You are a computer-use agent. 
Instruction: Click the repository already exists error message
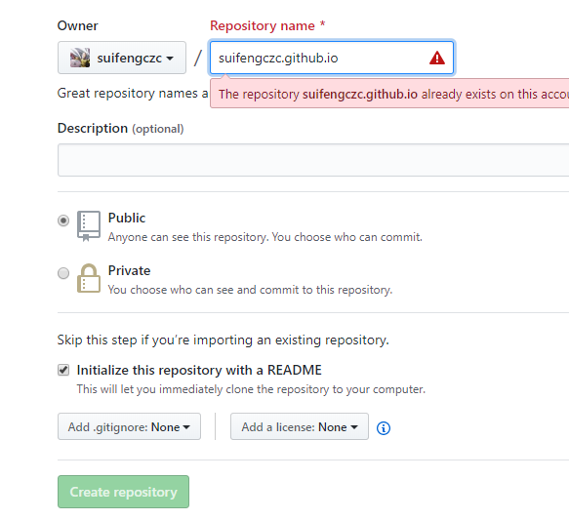click(x=389, y=94)
